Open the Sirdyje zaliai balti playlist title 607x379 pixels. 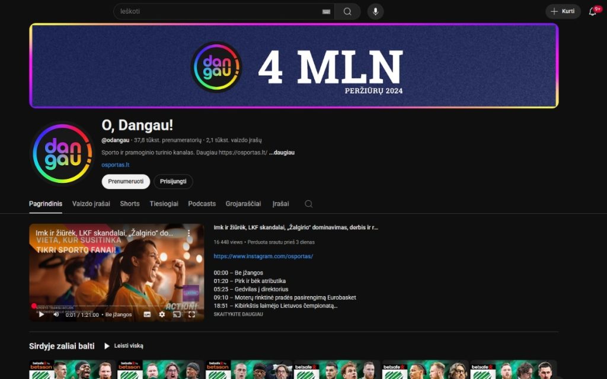pyautogui.click(x=62, y=346)
